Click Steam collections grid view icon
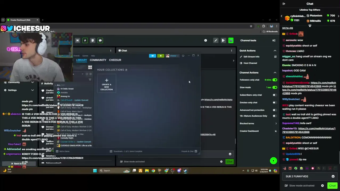The image size is (340, 191). (x=90, y=67)
